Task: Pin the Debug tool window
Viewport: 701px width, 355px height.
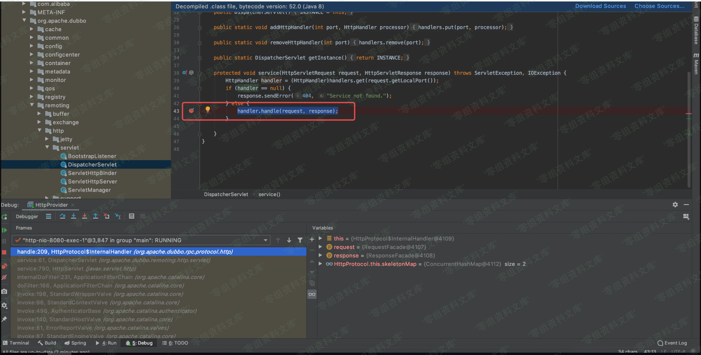Action: click(5, 319)
